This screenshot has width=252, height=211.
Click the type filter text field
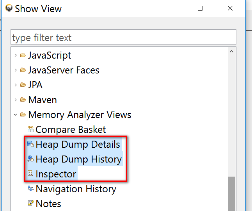(123, 38)
